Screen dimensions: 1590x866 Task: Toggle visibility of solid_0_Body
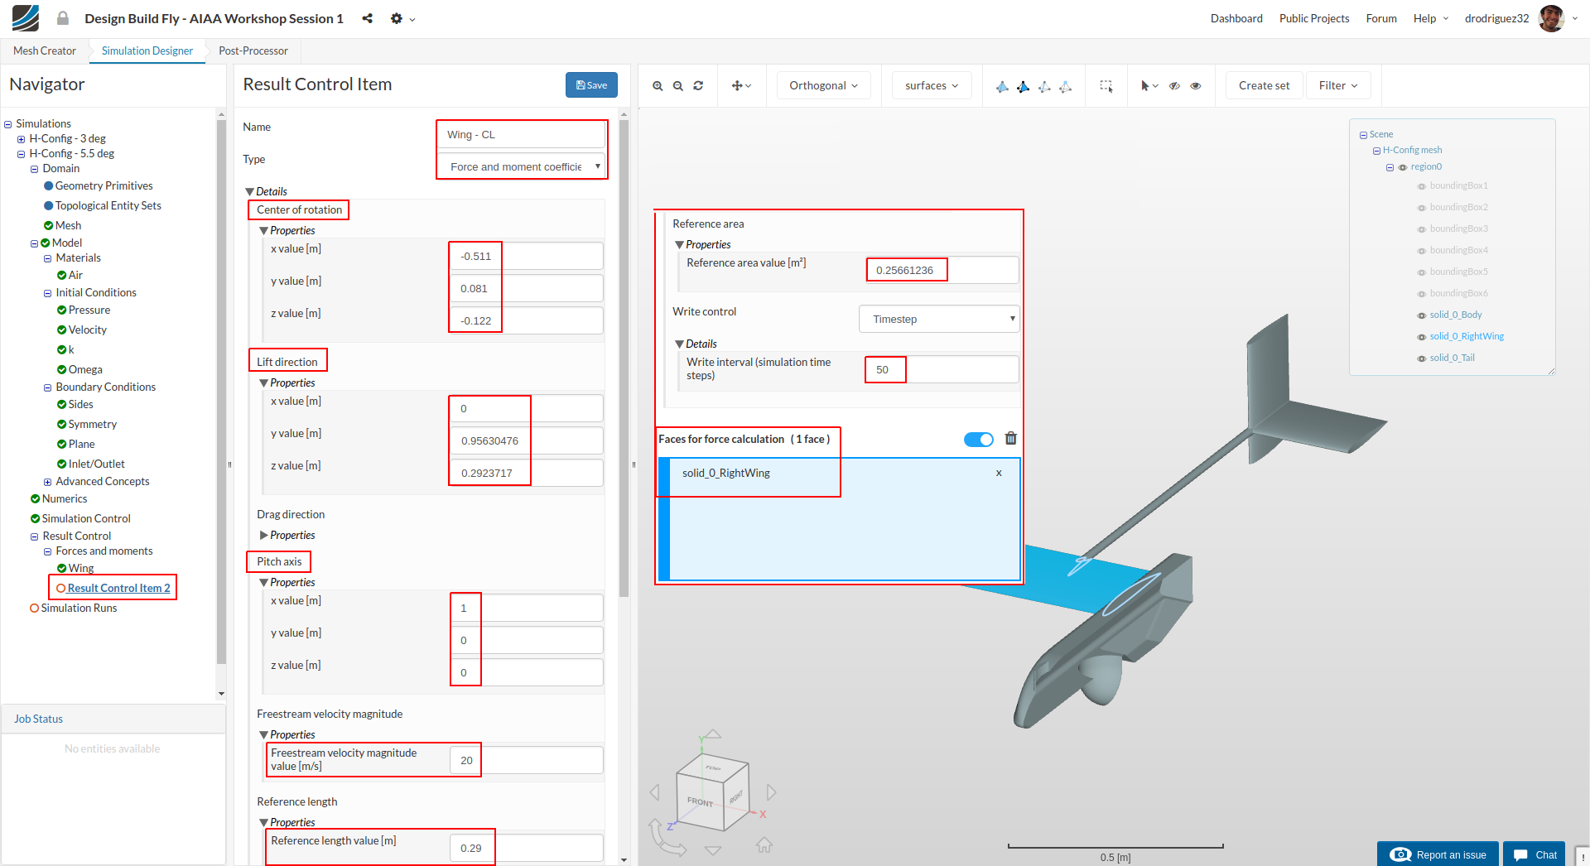(x=1422, y=315)
